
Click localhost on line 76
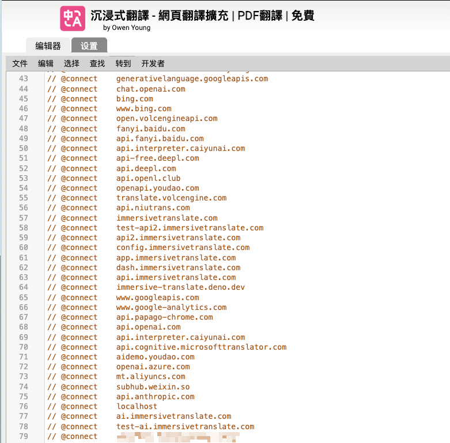(x=137, y=406)
